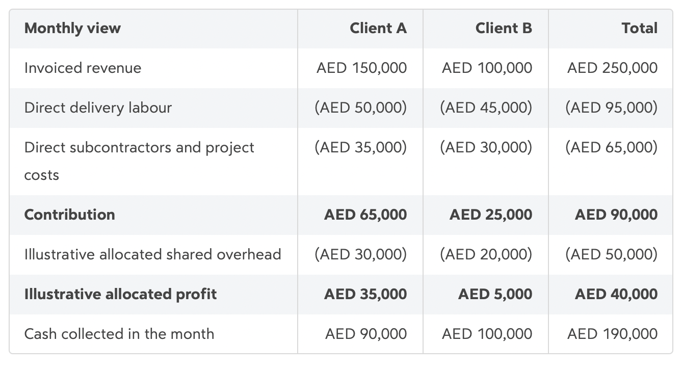The image size is (682, 370).
Task: Select Client A contribution AED 65,000
Action: click(365, 215)
